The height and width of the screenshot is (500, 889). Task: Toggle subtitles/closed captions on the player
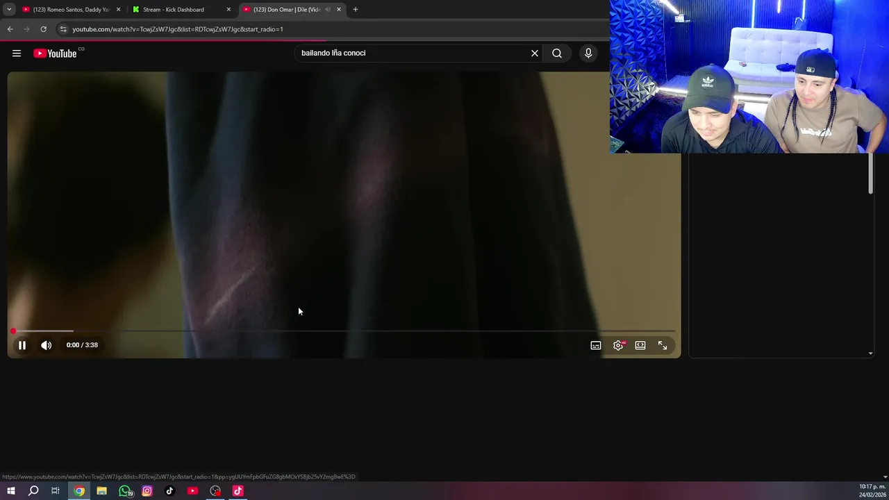596,345
